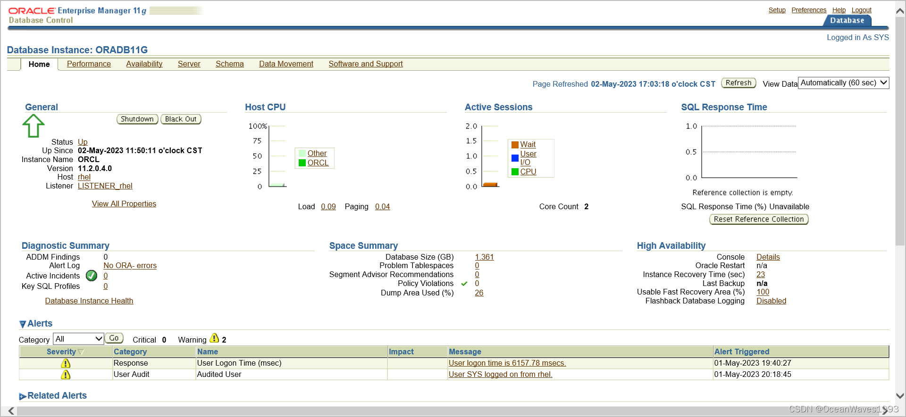Click the Paging value 0.04
The height and width of the screenshot is (417, 906).
click(383, 207)
